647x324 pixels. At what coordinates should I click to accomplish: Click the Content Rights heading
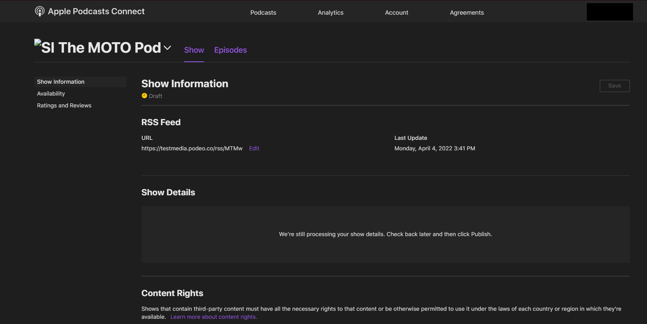pos(172,293)
